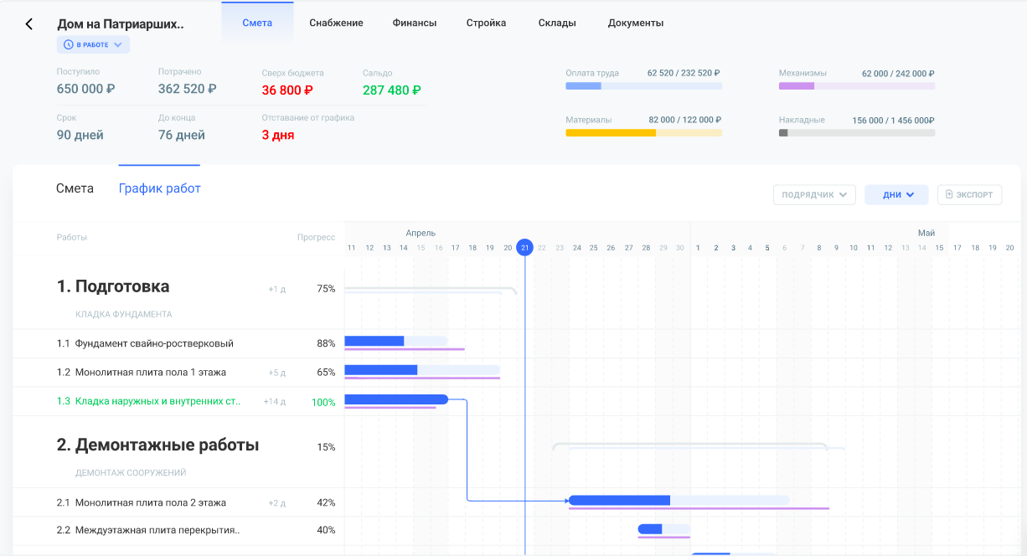This screenshot has height=556, width=1027.
Task: Switch to the Смета sub-tab
Action: 75,188
